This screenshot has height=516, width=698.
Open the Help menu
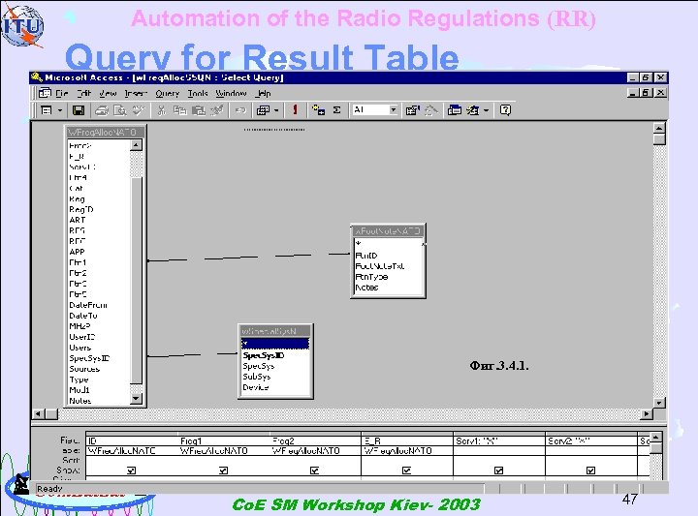click(x=264, y=93)
